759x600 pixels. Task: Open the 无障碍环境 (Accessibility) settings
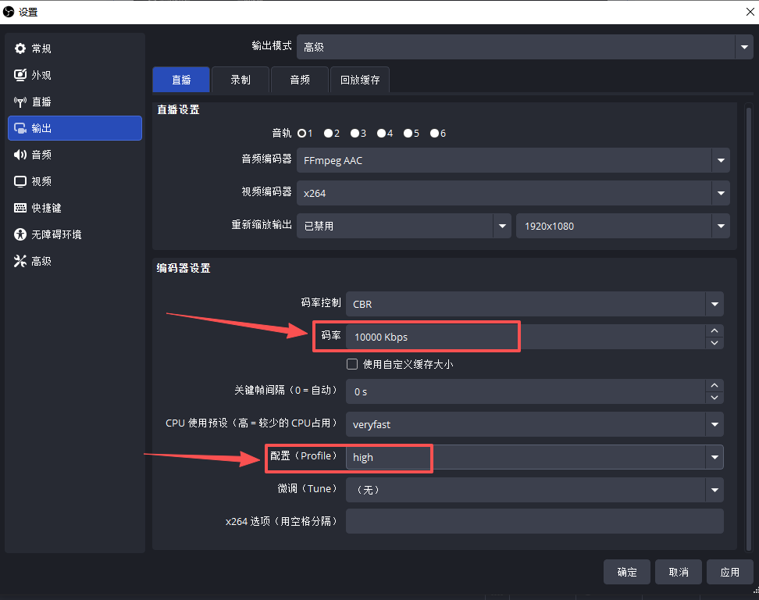pyautogui.click(x=55, y=234)
